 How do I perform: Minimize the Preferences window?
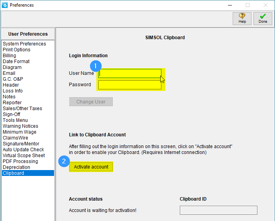point(230,5)
